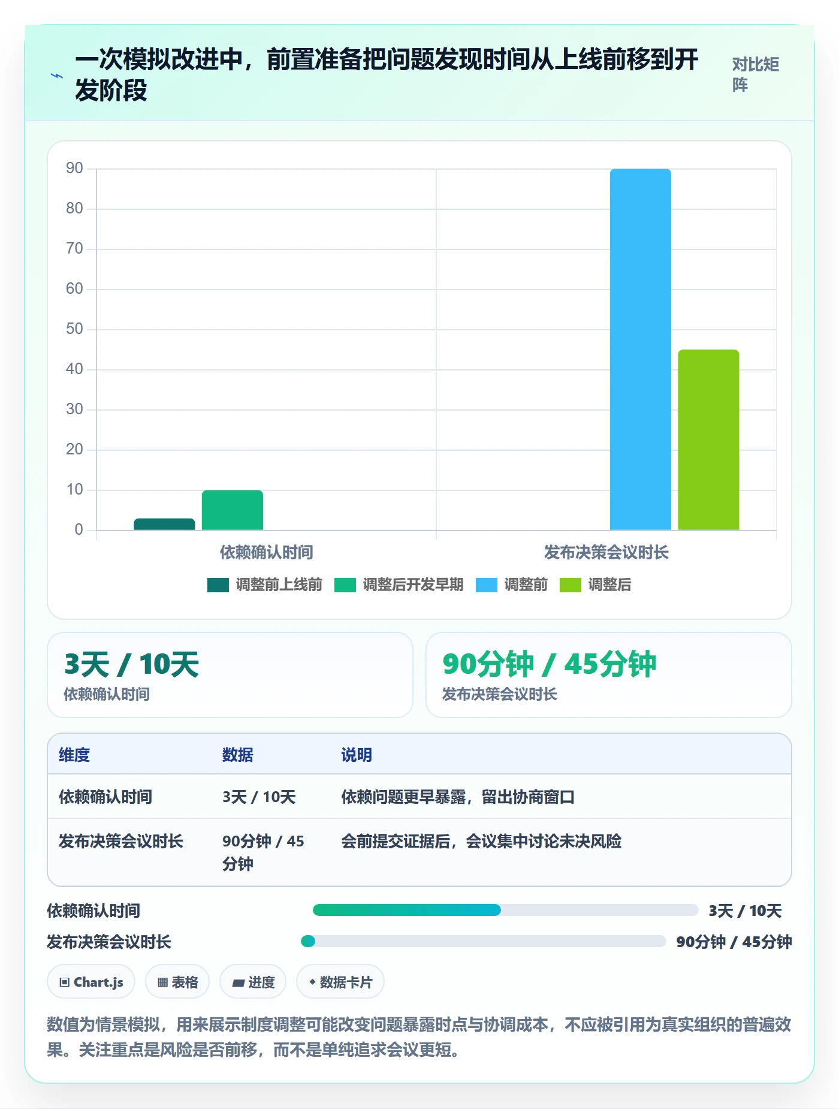Click the tall blue 90-minute bar
Screen dimensions: 839x1109
[641, 349]
